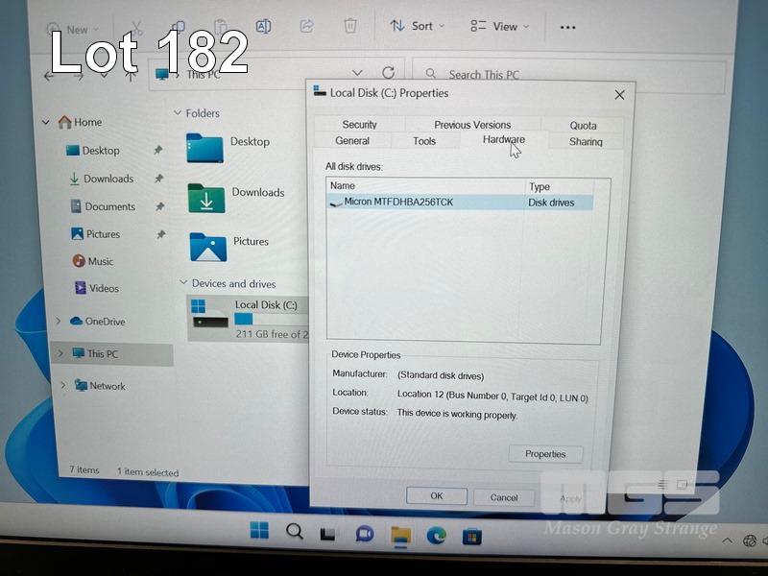Click the Delete trash icon in toolbar
768x576 pixels.
[x=350, y=26]
